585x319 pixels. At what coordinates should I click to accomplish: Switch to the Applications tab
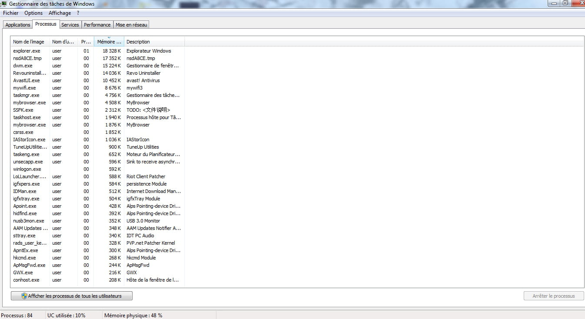pyautogui.click(x=18, y=25)
